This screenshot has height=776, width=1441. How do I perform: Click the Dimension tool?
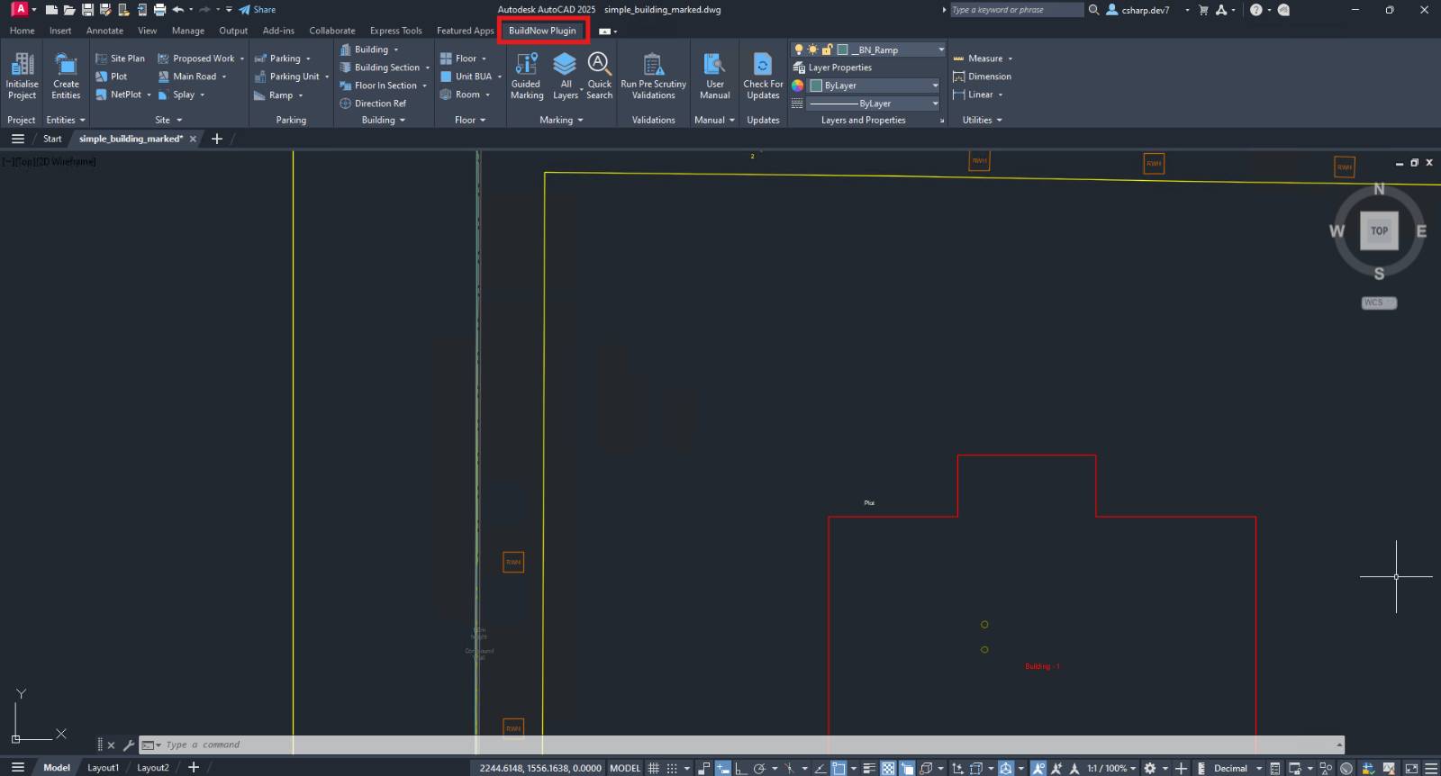pyautogui.click(x=982, y=77)
